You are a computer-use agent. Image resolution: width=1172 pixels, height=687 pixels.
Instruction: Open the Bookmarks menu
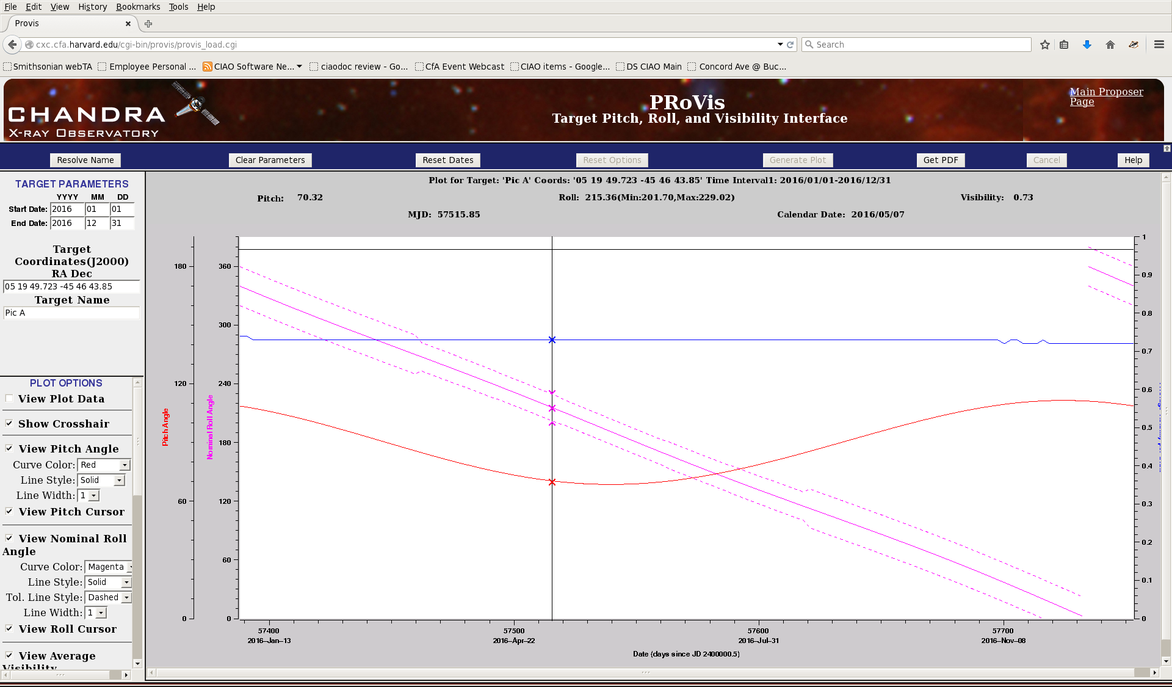point(137,7)
